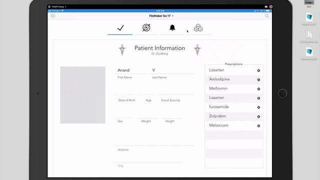Remove the Meloxicam prescription
The image size is (320, 180).
point(258,126)
